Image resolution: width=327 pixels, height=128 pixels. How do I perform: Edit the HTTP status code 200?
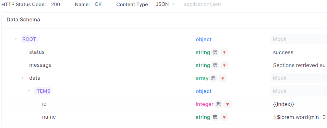click(x=55, y=5)
